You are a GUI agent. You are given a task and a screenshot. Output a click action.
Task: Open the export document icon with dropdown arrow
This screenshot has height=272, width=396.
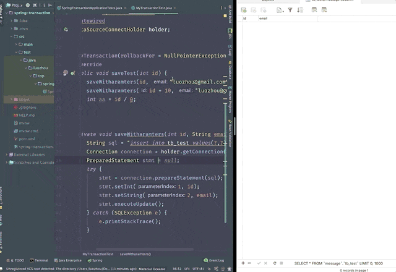[280, 10]
